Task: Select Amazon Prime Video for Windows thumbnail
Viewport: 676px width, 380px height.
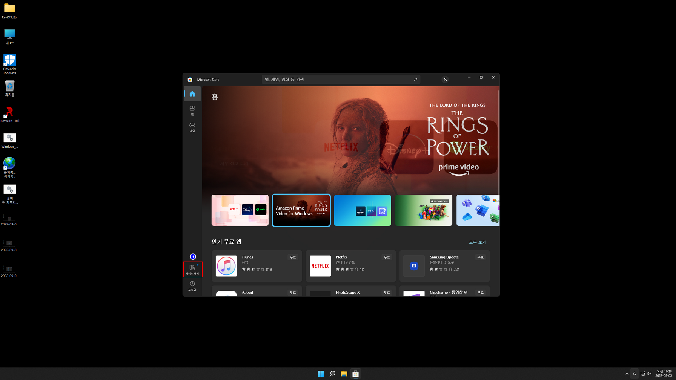Action: [x=301, y=210]
